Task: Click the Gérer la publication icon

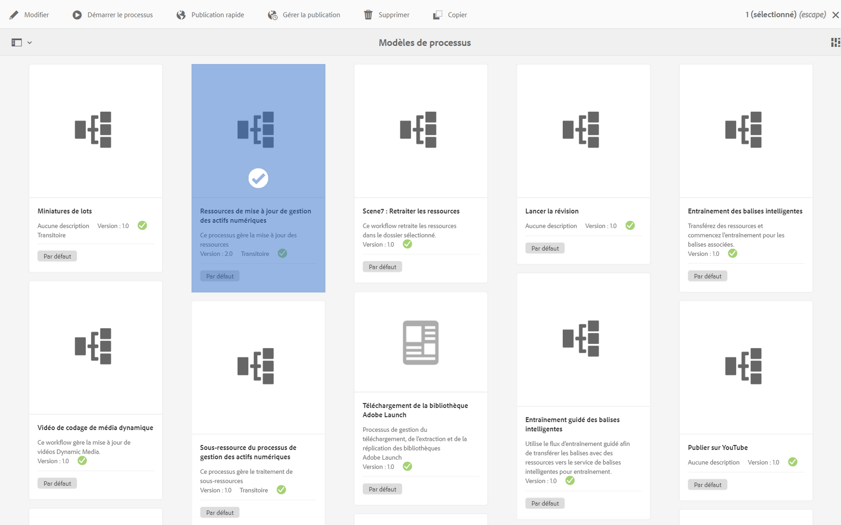Action: (x=272, y=15)
